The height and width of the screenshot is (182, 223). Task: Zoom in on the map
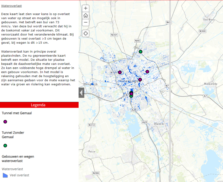[x=86, y=8]
